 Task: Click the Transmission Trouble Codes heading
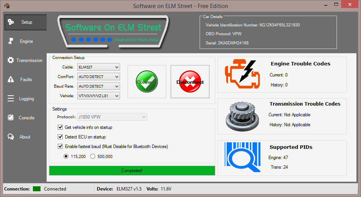(x=305, y=104)
